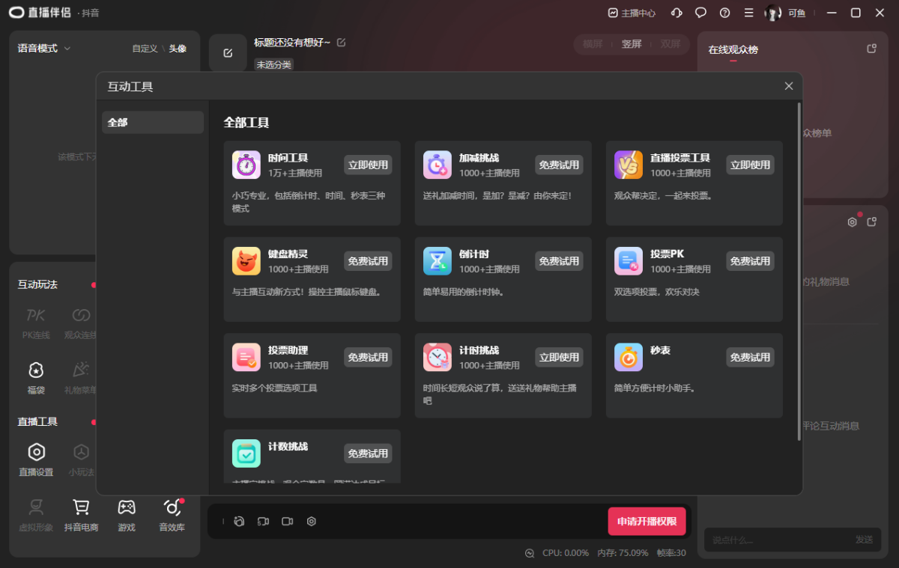
Task: Open the hamburger menu in title bar
Action: click(x=748, y=13)
